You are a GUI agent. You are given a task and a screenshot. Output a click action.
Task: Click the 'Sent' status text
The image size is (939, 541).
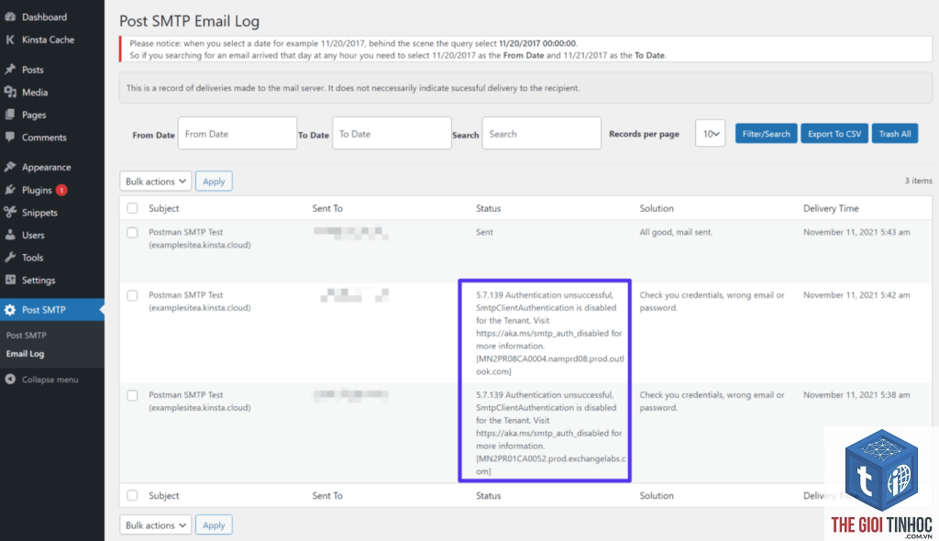[484, 232]
